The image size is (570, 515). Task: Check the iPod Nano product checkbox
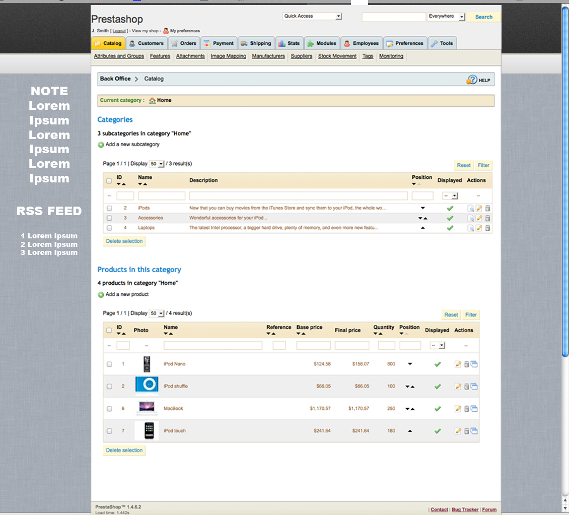pos(109,364)
